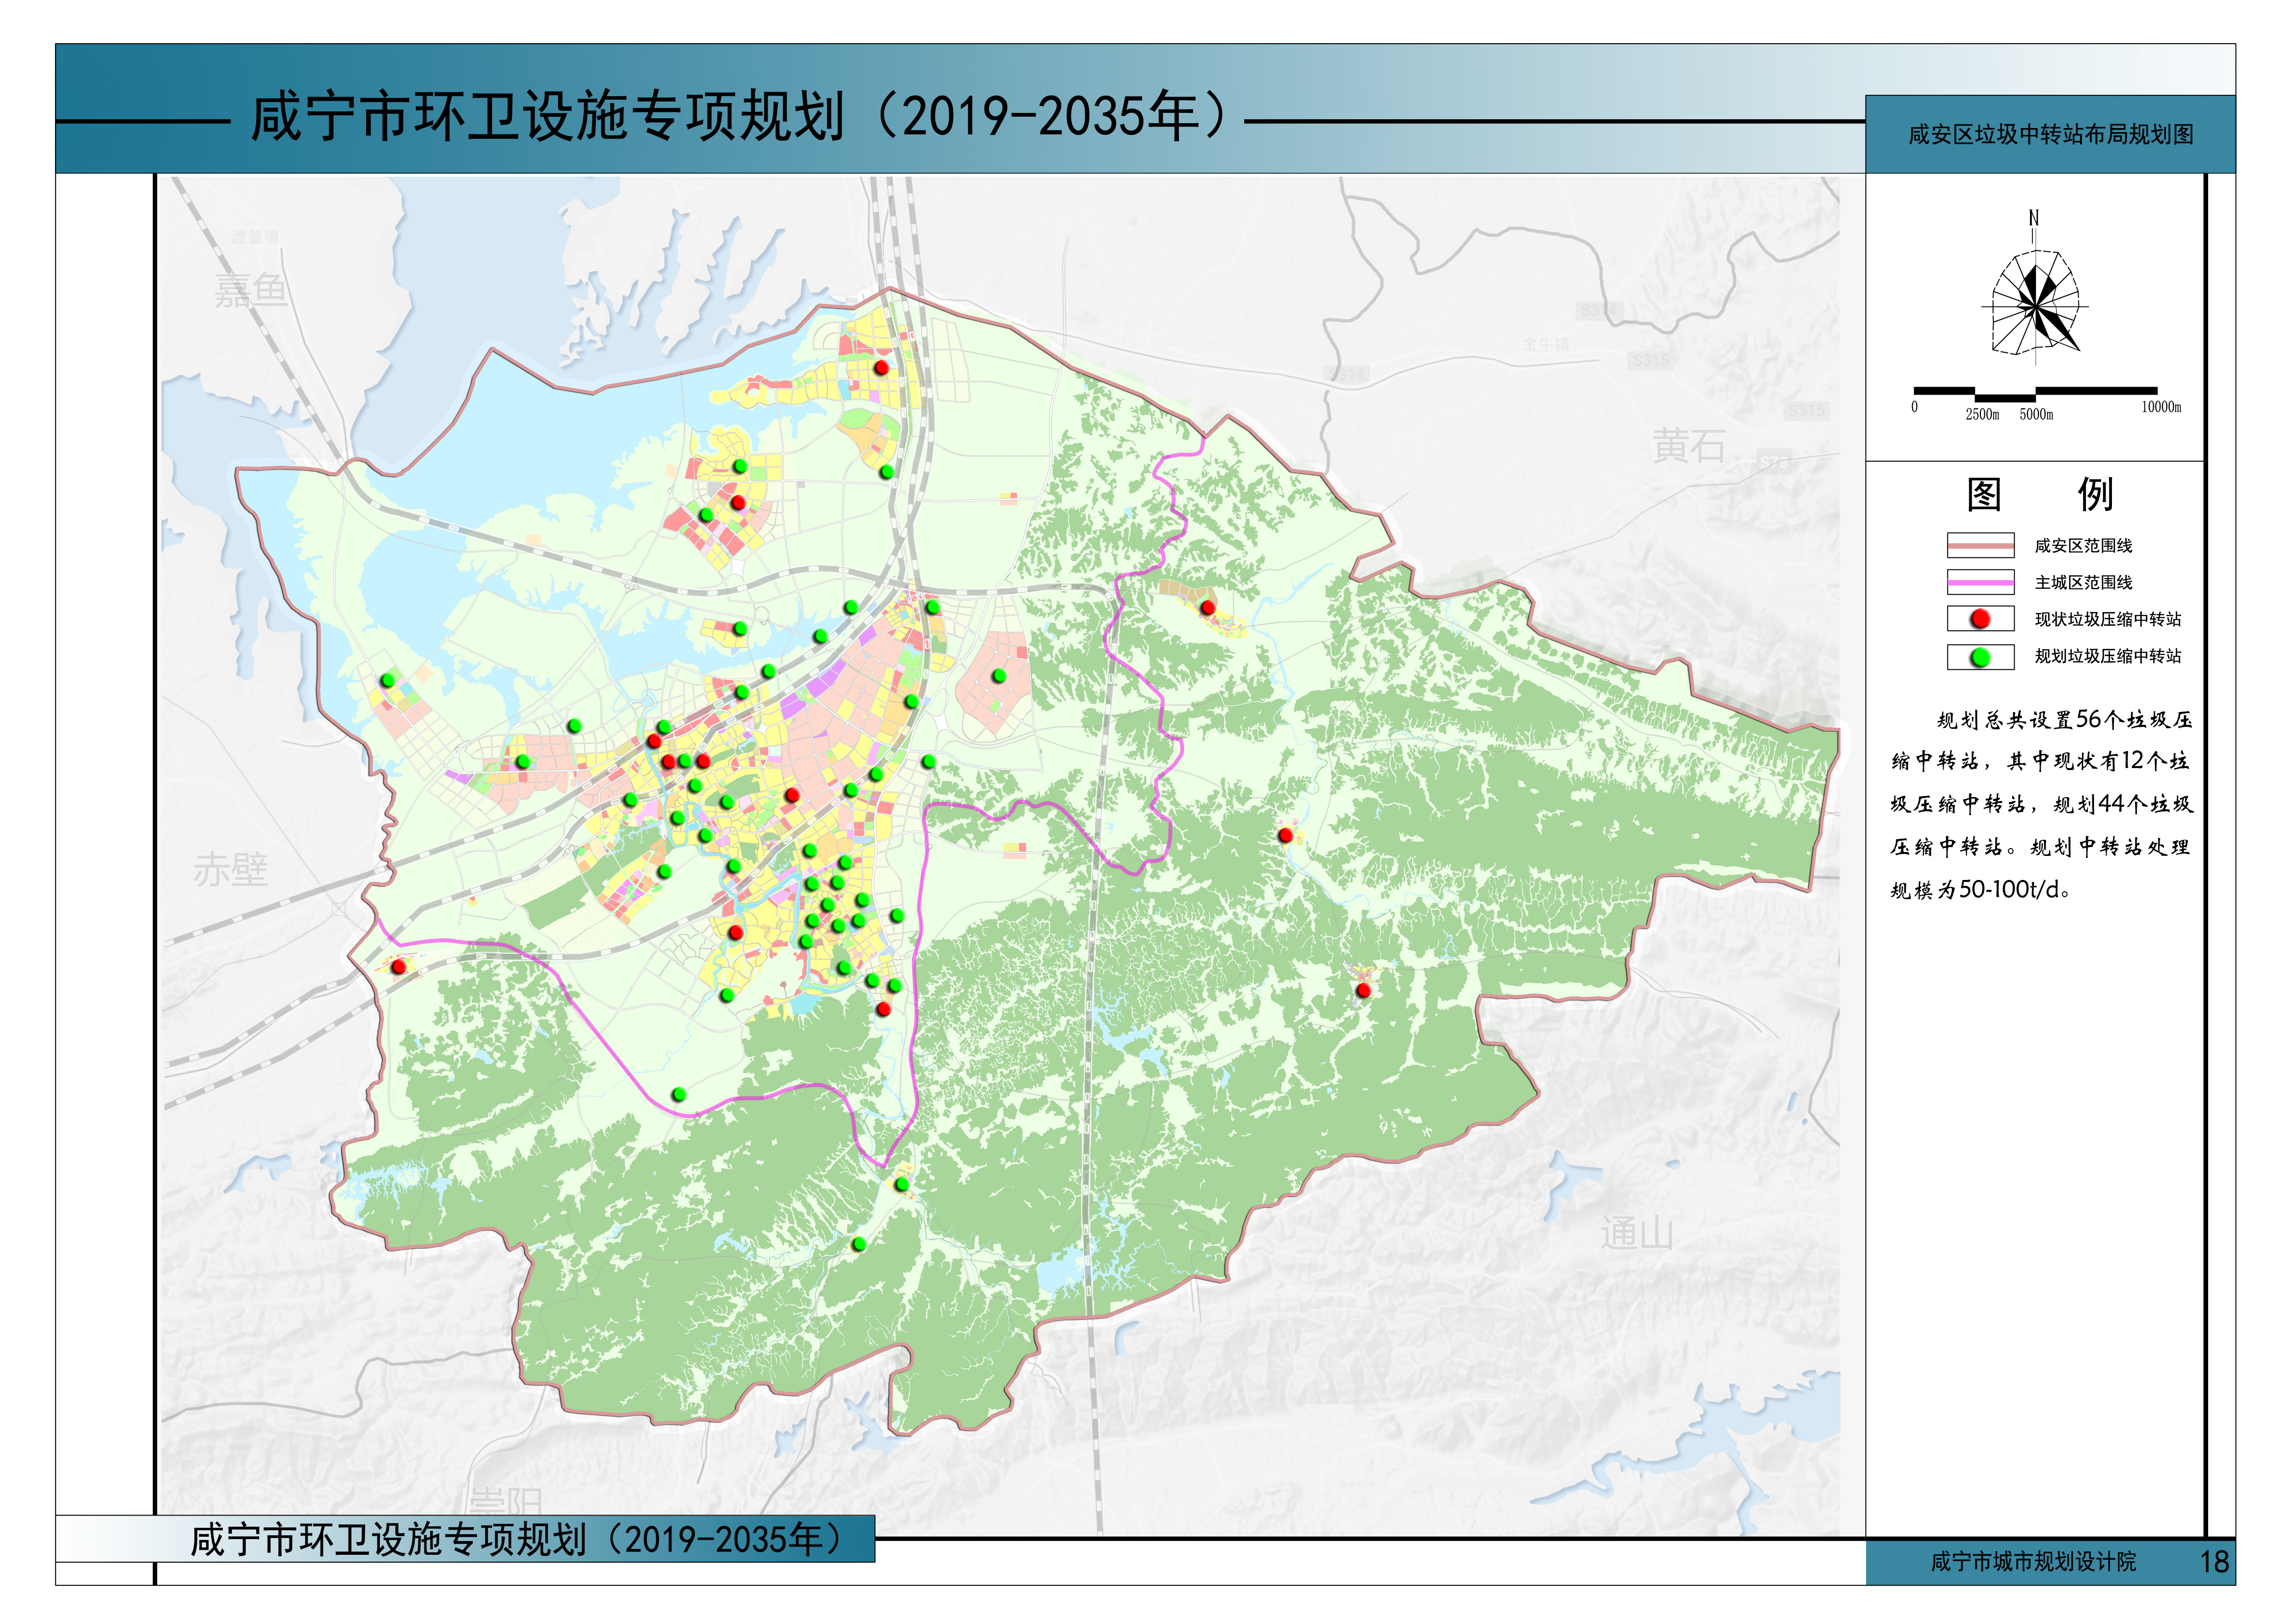Viewport: 2296px width, 1624px height.
Task: Click the 嘉鱼 map label
Action: click(x=250, y=291)
